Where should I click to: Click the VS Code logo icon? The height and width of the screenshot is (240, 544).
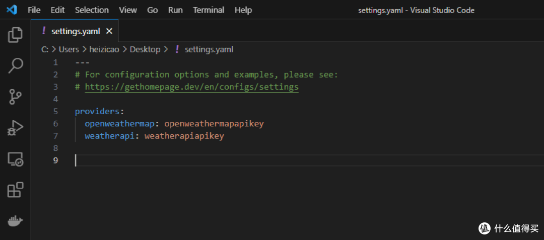13,10
